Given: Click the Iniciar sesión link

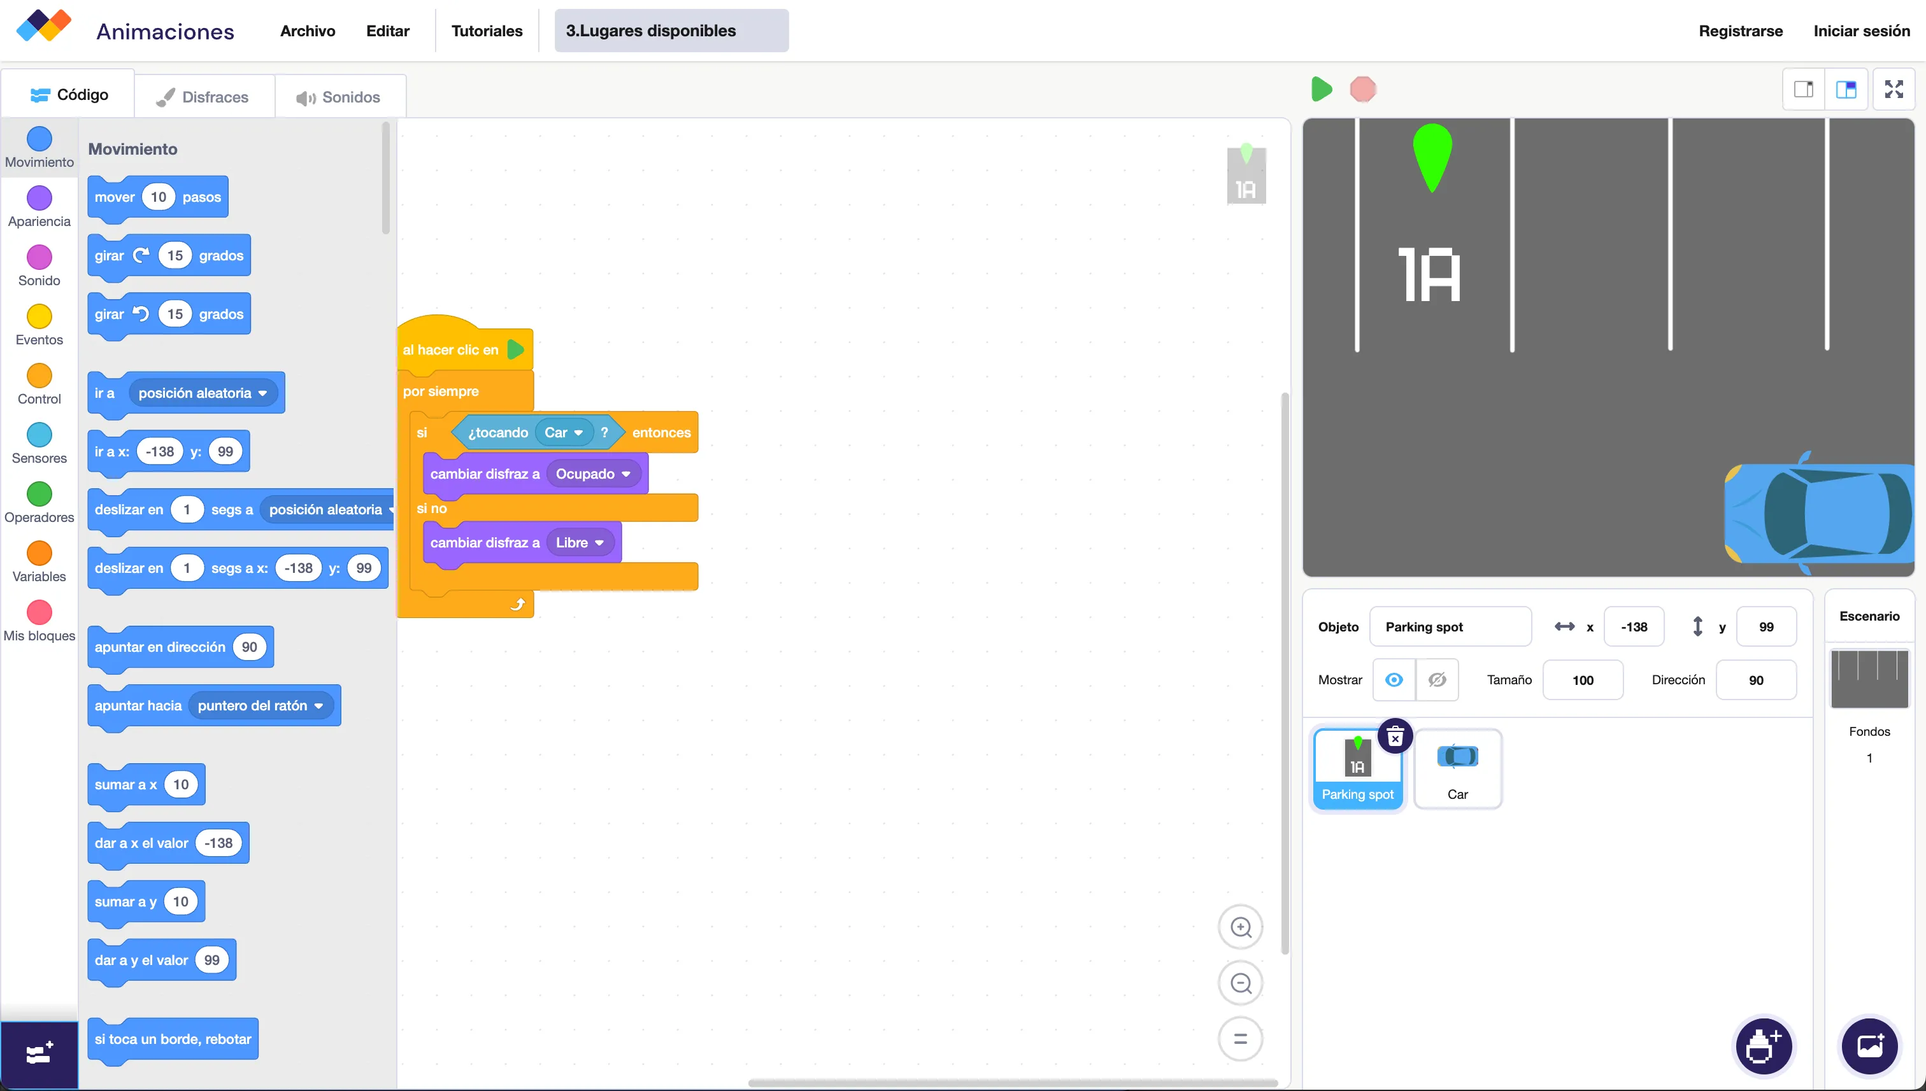Looking at the screenshot, I should (x=1861, y=31).
